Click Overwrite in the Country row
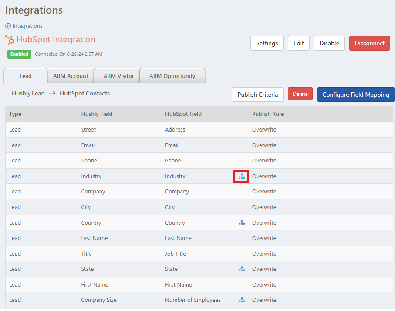 pos(264,223)
